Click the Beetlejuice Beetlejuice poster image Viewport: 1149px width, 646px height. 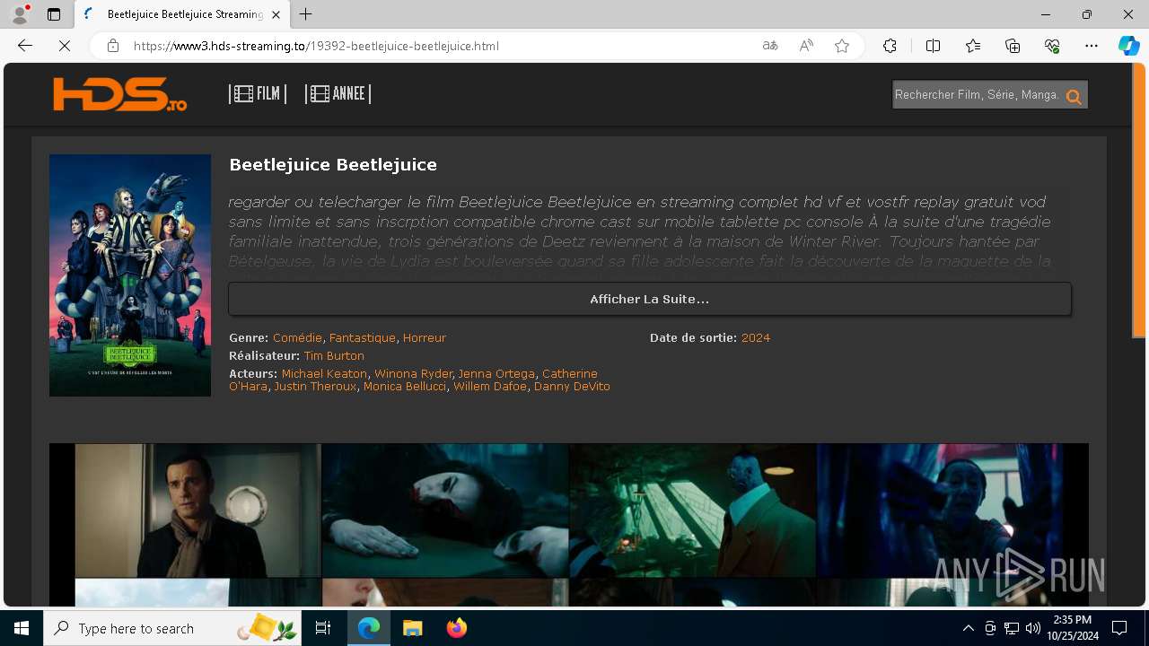pyautogui.click(x=130, y=275)
